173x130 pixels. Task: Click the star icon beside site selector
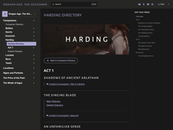5,14
